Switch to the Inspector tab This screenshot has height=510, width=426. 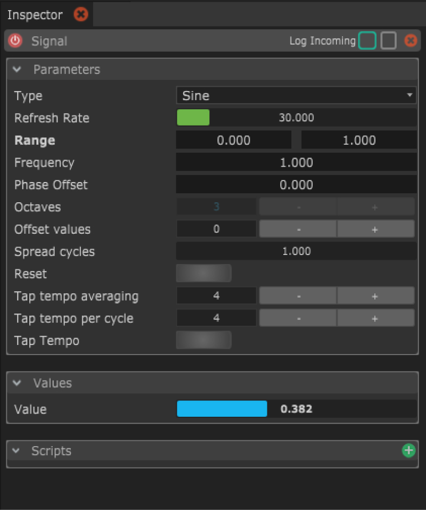click(35, 15)
